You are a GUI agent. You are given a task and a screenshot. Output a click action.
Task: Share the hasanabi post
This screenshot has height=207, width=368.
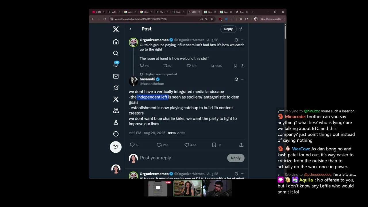pos(241,145)
